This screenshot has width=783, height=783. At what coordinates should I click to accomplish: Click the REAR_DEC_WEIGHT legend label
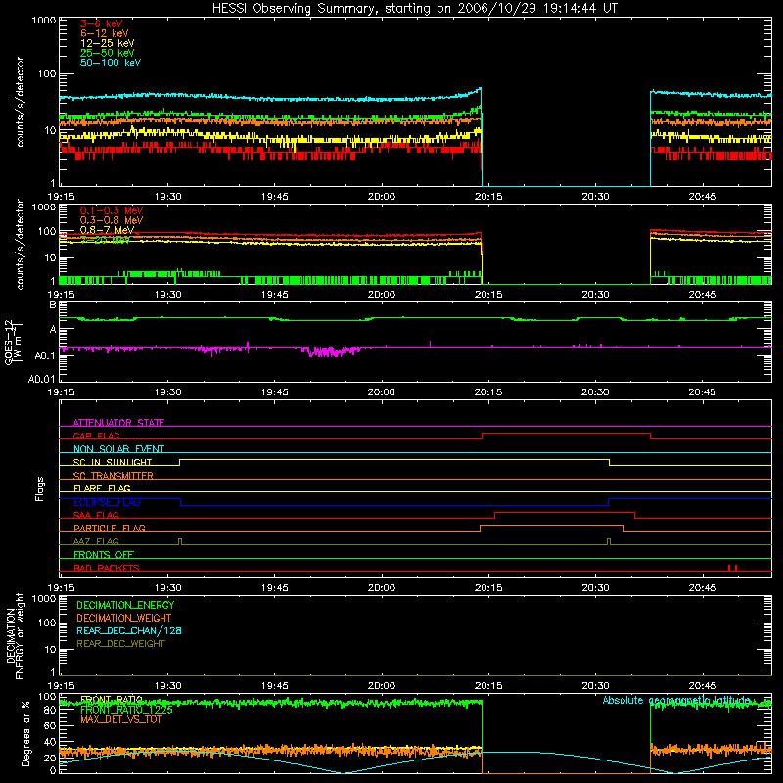pos(120,644)
